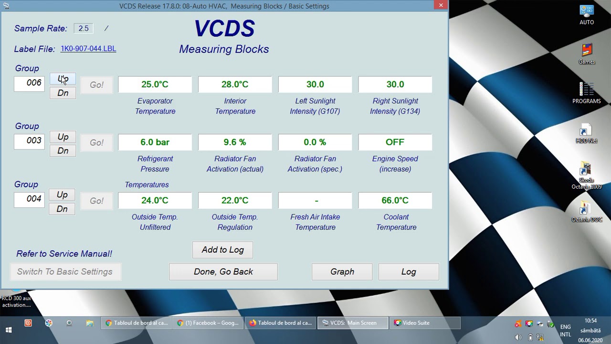
Task: Open the Windows Start button
Action: point(8,330)
